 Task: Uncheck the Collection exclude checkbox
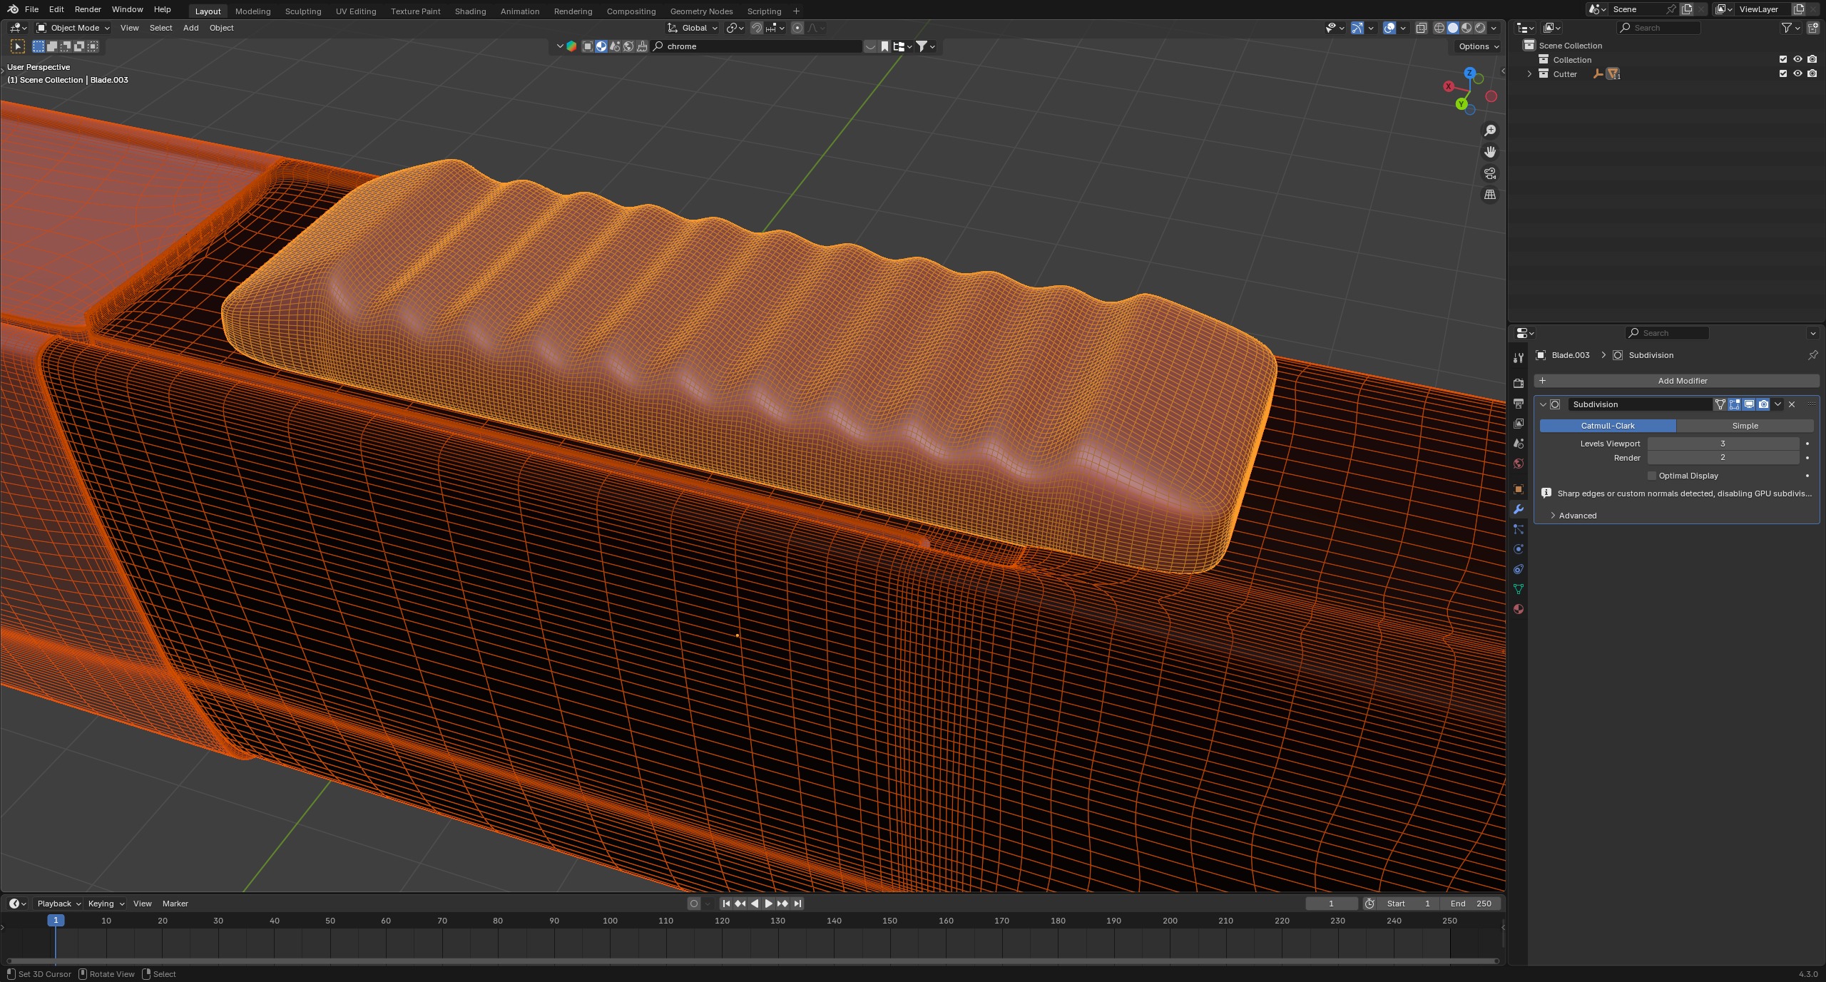(x=1783, y=59)
